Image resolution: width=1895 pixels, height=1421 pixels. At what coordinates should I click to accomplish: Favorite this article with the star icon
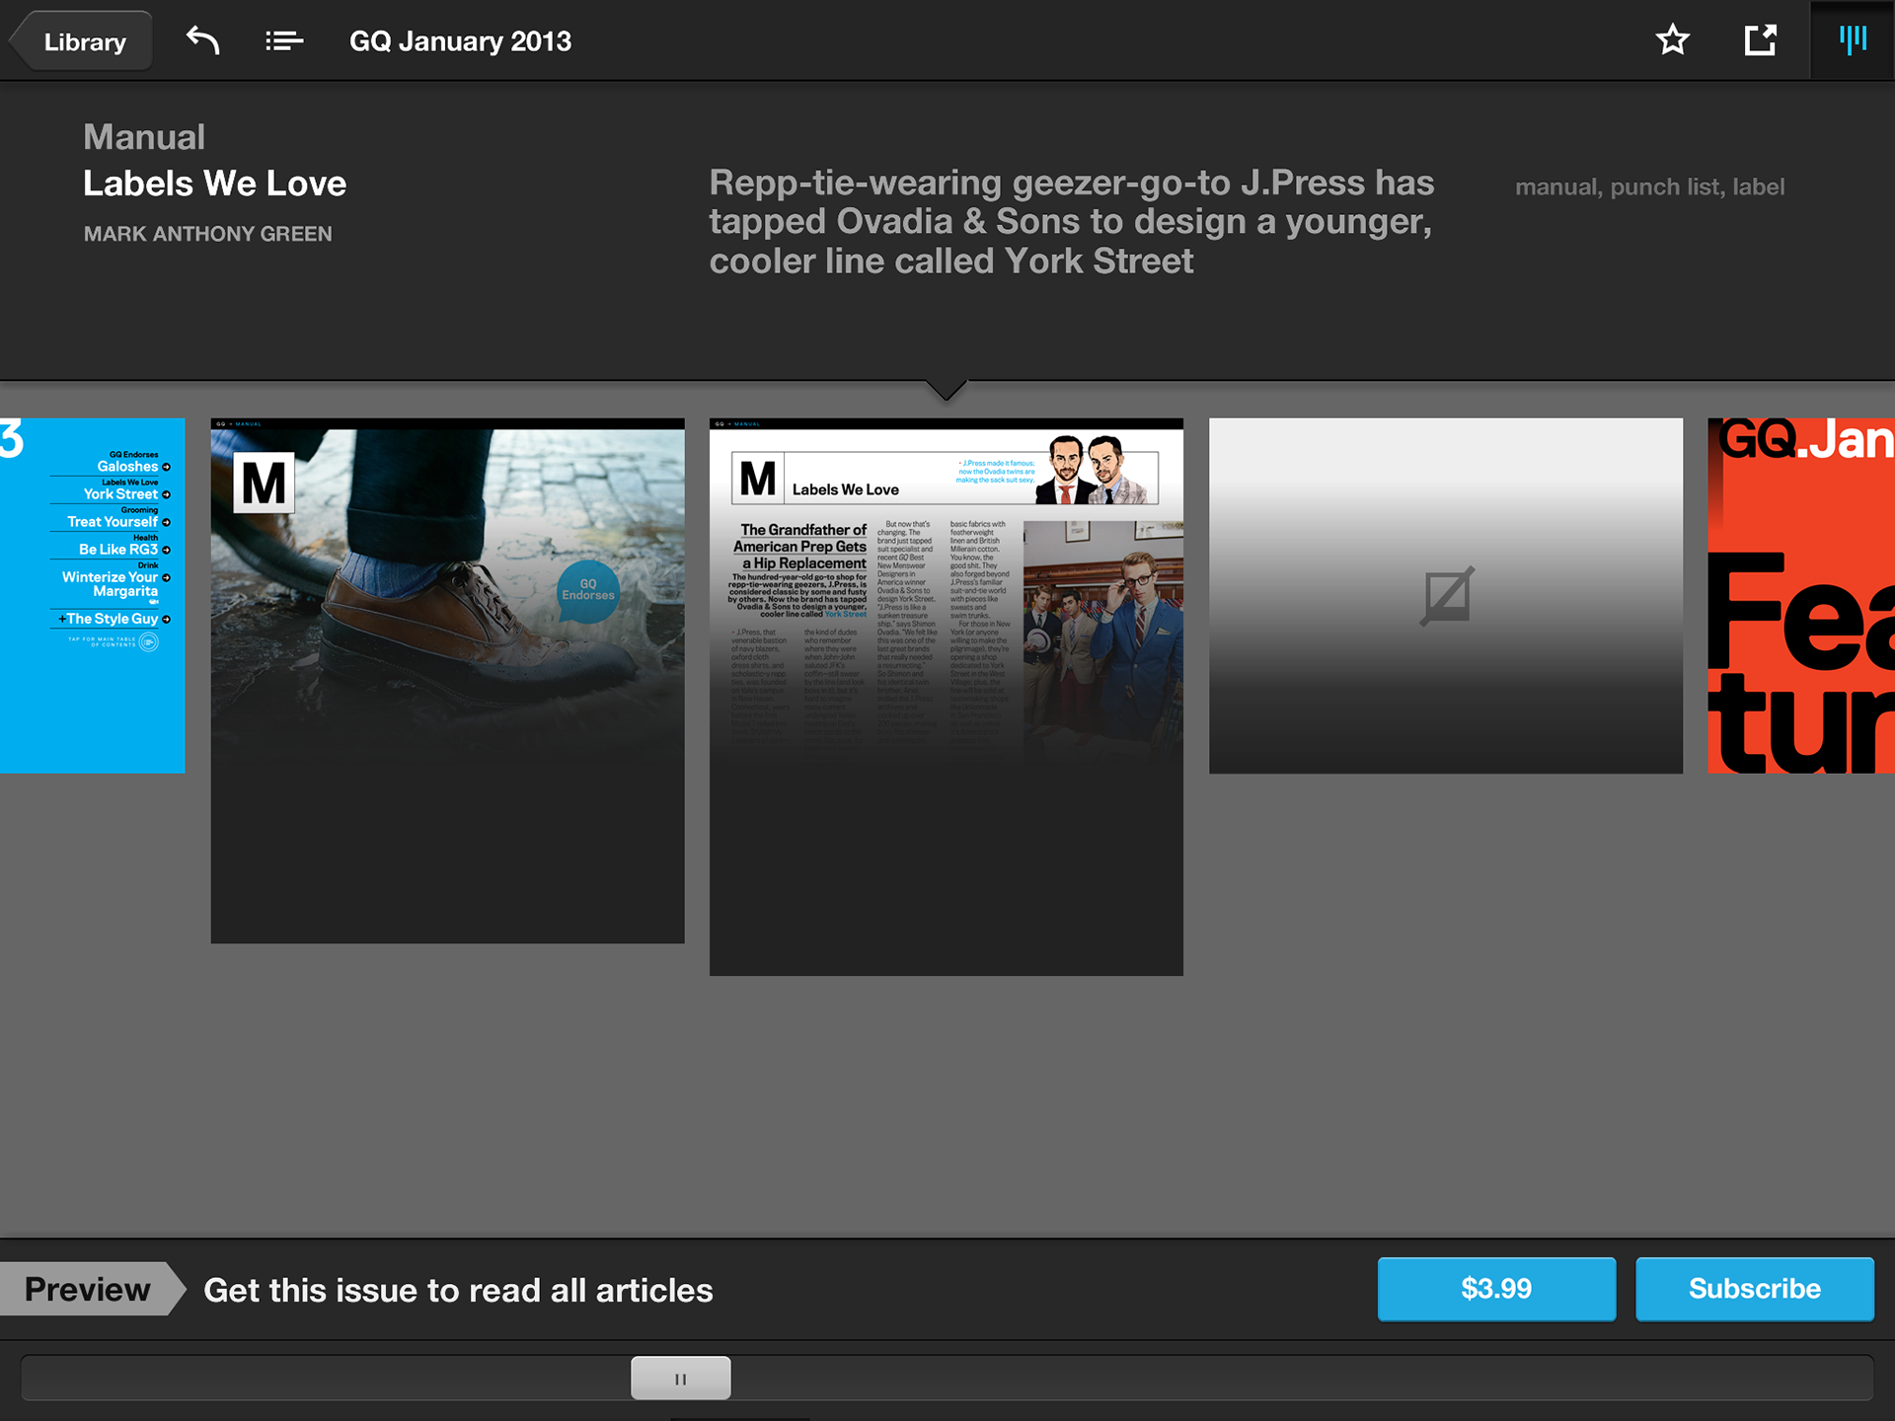click(x=1672, y=40)
